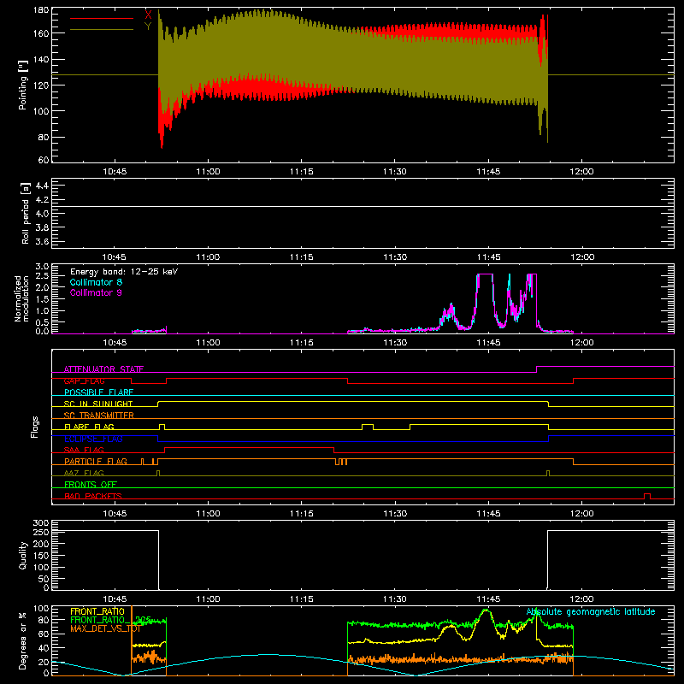Click the 40 tick on the Degrees axis
Image resolution: width=684 pixels, height=684 pixels.
44,648
